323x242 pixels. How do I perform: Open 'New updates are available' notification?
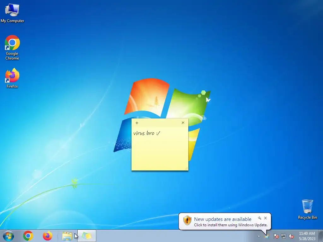223,219
